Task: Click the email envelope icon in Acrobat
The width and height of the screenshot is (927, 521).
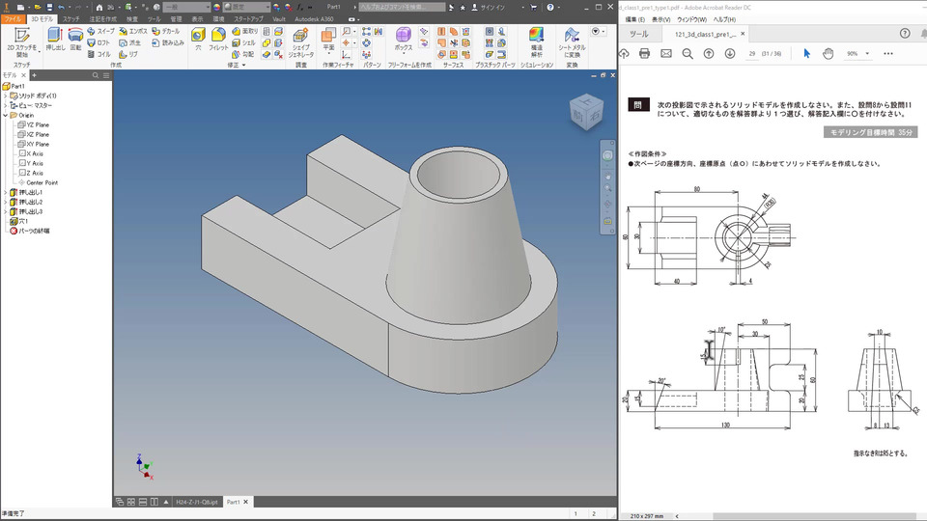Action: pyautogui.click(x=665, y=54)
